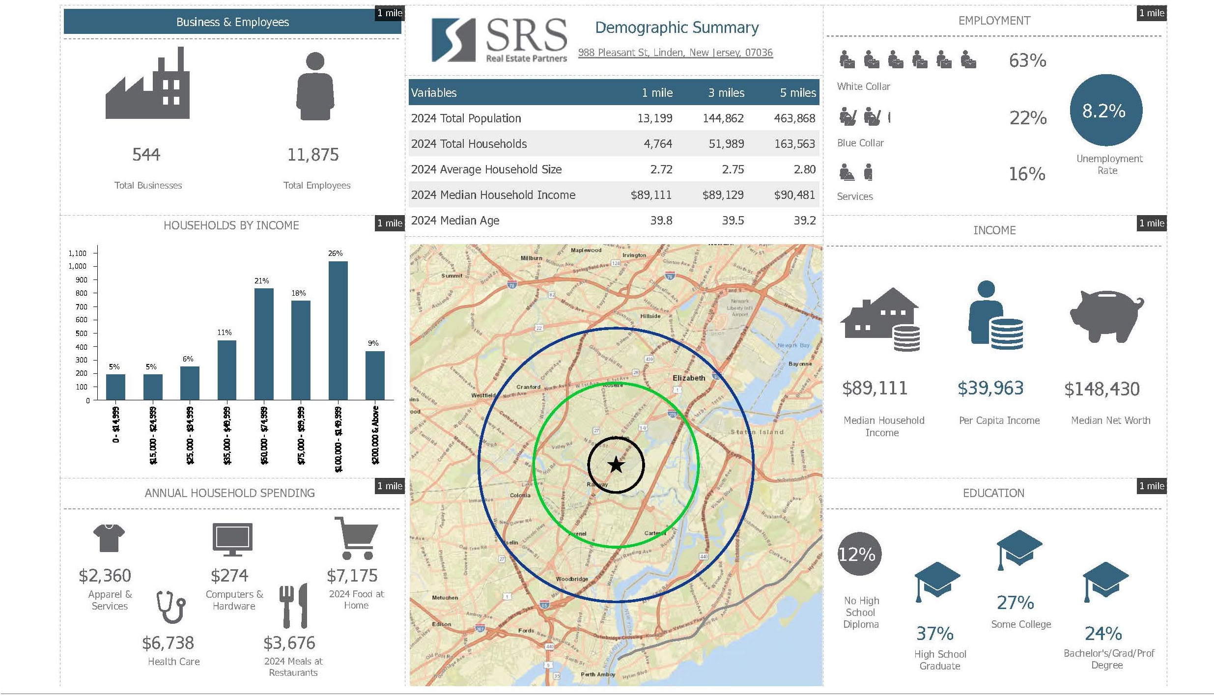Click the 11,875 Total Employees figure
The image size is (1214, 696).
click(313, 155)
